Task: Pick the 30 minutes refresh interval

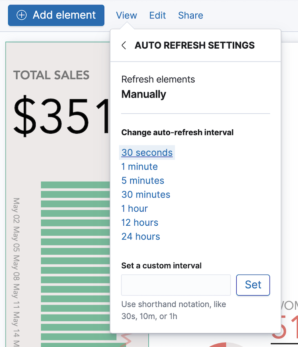Action: click(146, 195)
